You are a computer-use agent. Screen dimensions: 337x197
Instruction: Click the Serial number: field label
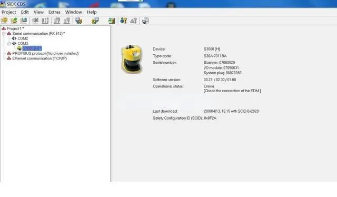point(165,63)
